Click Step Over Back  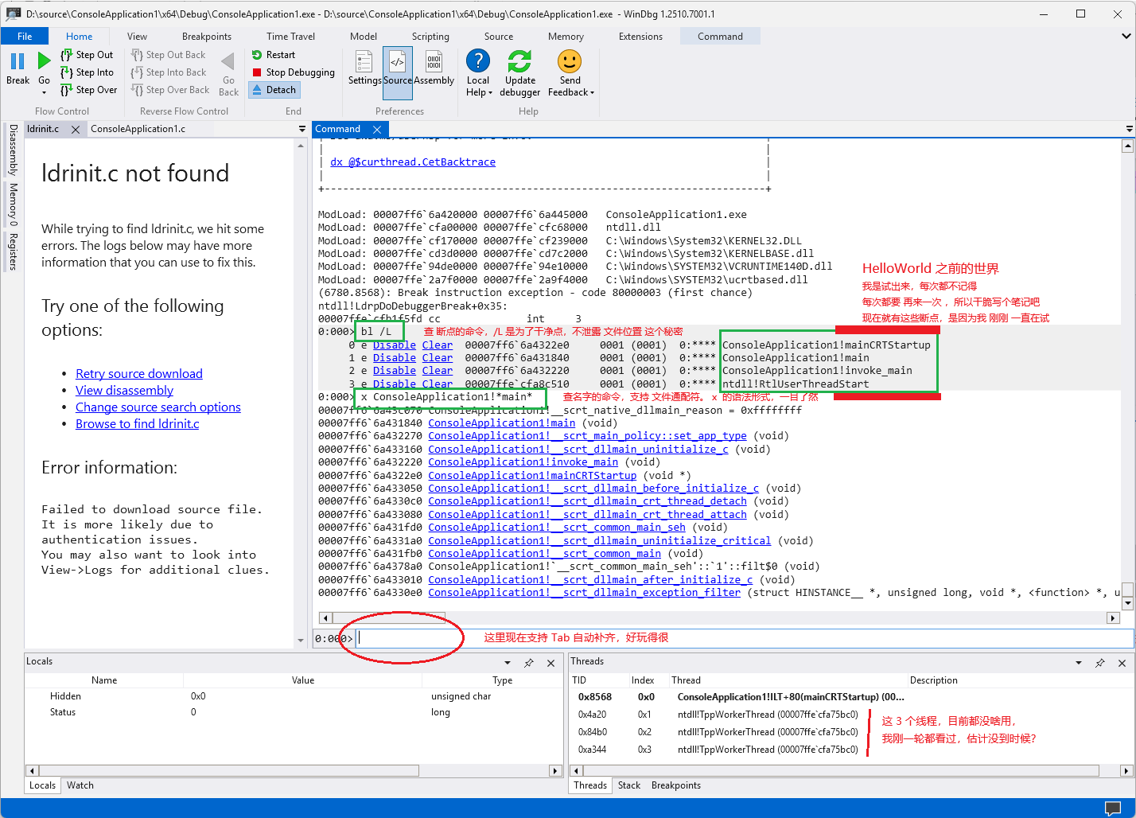[x=169, y=90]
